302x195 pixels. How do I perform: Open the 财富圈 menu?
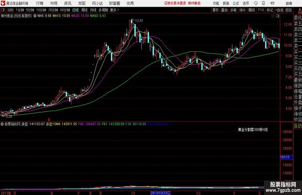click(114, 3)
